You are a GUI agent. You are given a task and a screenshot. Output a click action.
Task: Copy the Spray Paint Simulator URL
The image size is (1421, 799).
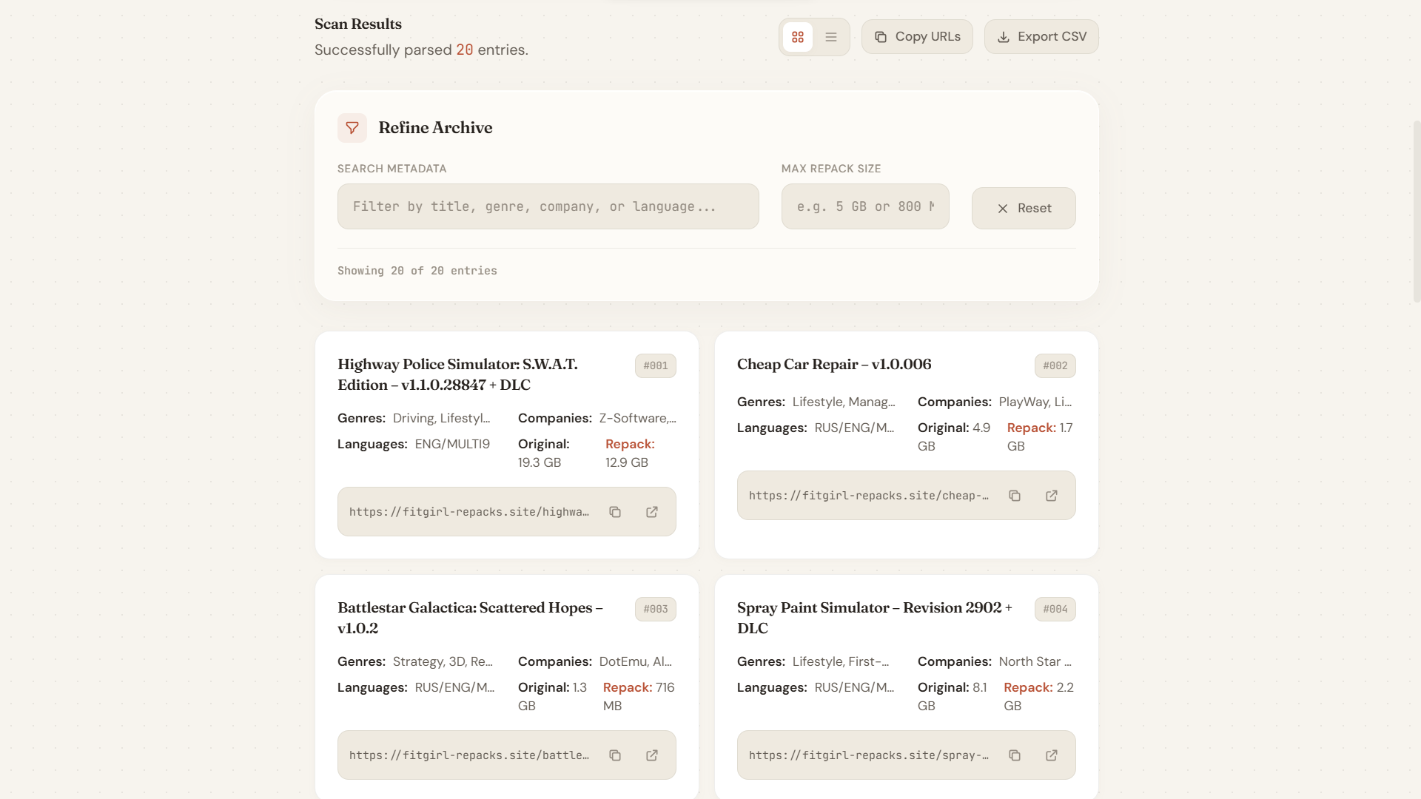pos(1015,755)
